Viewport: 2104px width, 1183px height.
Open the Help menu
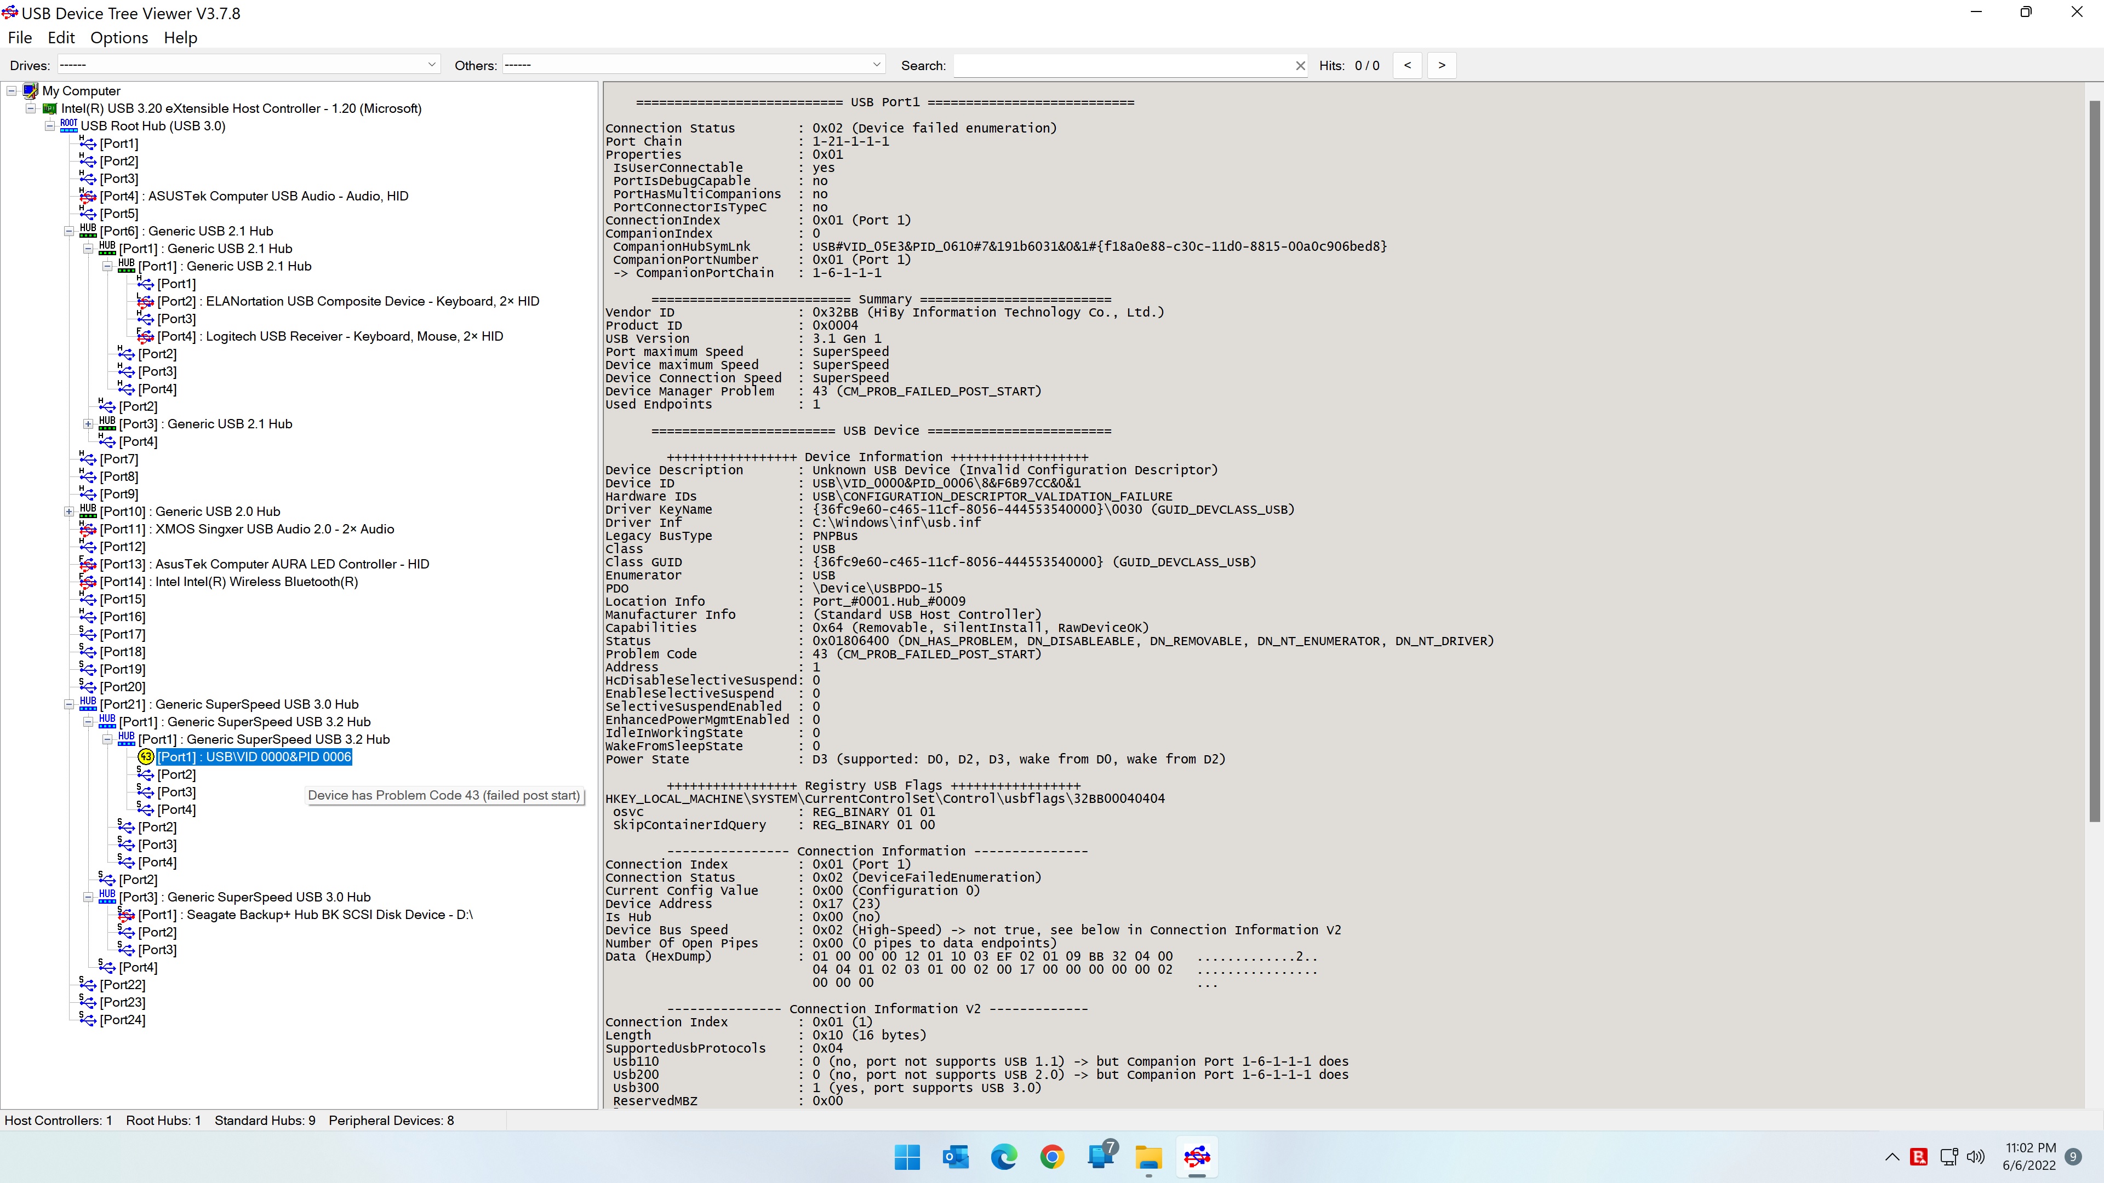(180, 38)
